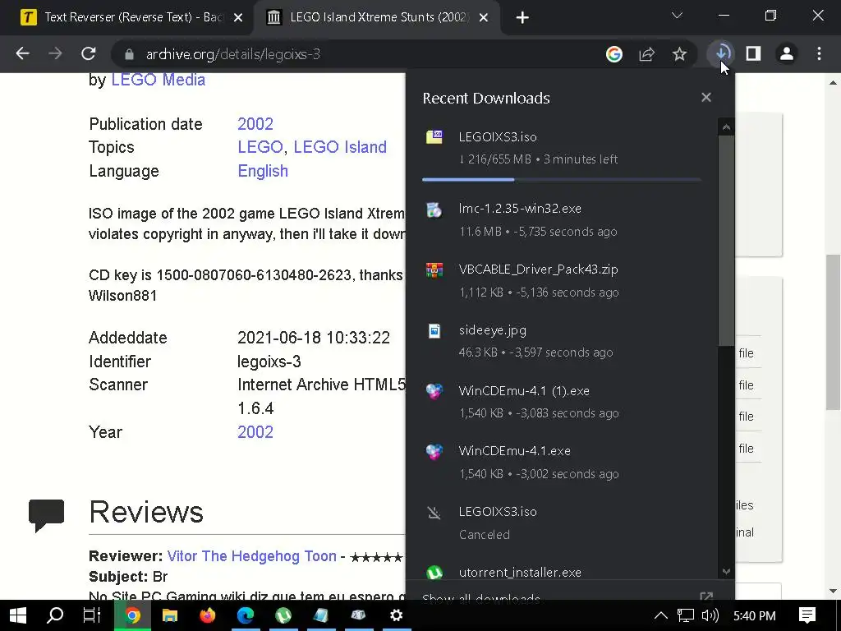Viewport: 841px width, 631px height.
Task: Open the Chrome profile menu
Action: click(x=786, y=53)
